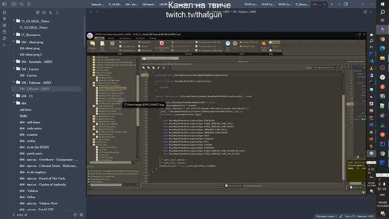Viewport: 389px width, 219px height.
Task: Switch to reading view book icon
Action: pos(365,12)
